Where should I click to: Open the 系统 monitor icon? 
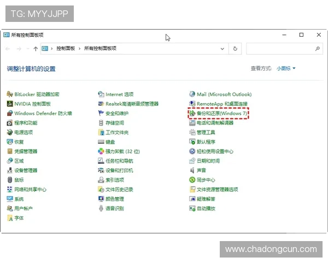pyautogui.click(x=10, y=199)
